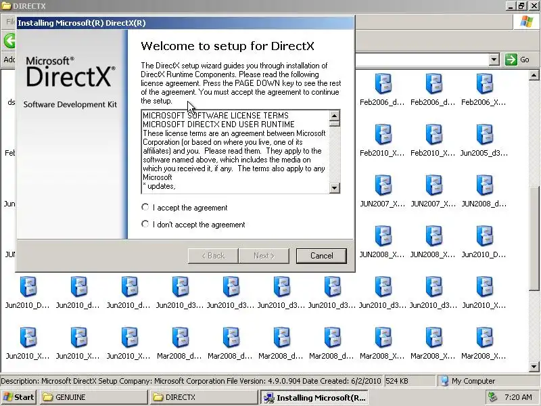Viewport: 541px width, 406px height.
Task: Click "Software Development Kit" label
Action: tap(70, 104)
